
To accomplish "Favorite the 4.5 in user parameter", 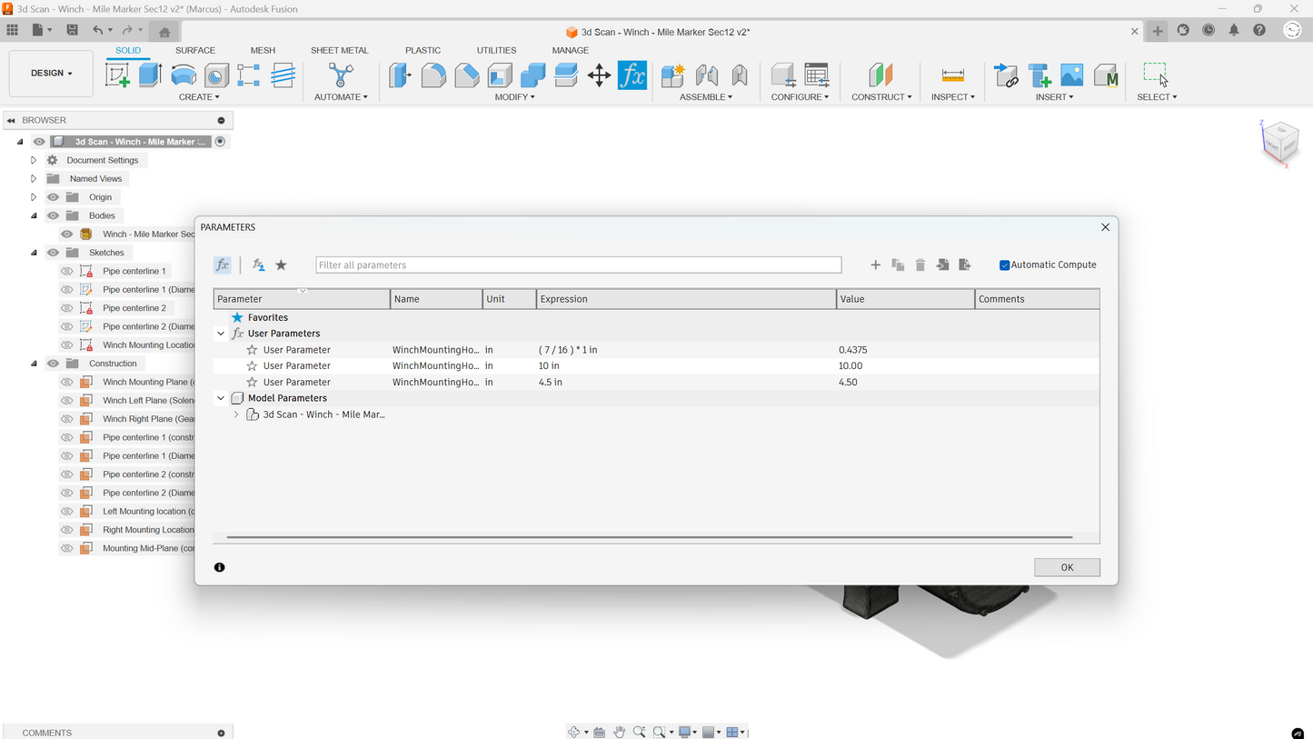I will [x=253, y=383].
